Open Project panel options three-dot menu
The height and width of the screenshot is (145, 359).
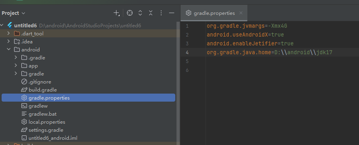pyautogui.click(x=161, y=13)
